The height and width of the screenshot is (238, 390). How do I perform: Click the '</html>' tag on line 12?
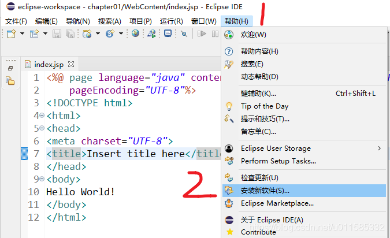(x=66, y=217)
